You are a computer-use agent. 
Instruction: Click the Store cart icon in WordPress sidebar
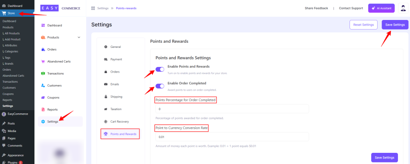4,13
